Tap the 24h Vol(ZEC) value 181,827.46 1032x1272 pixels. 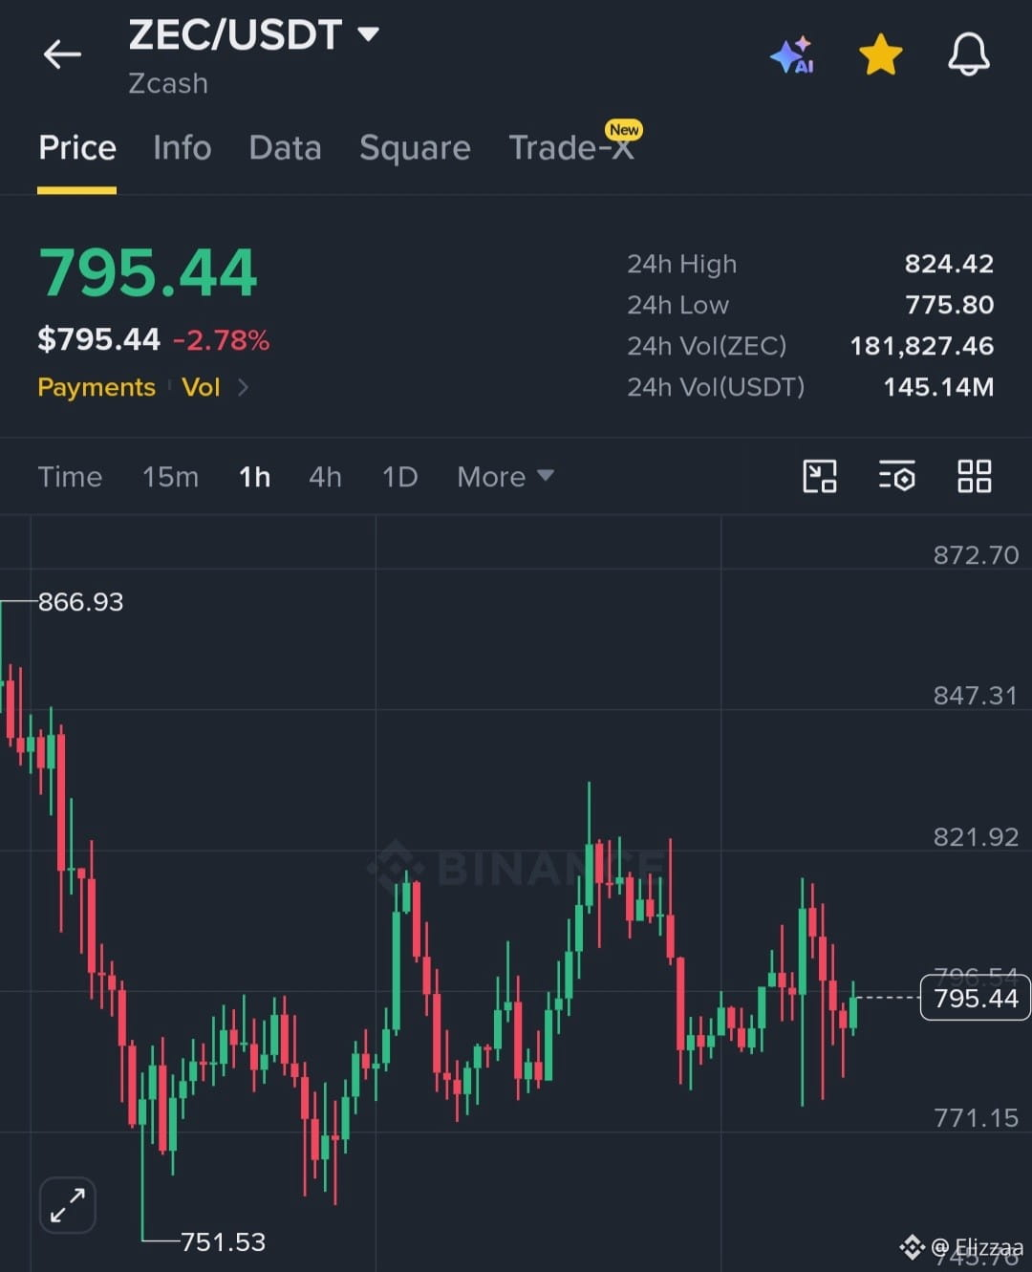coord(922,346)
